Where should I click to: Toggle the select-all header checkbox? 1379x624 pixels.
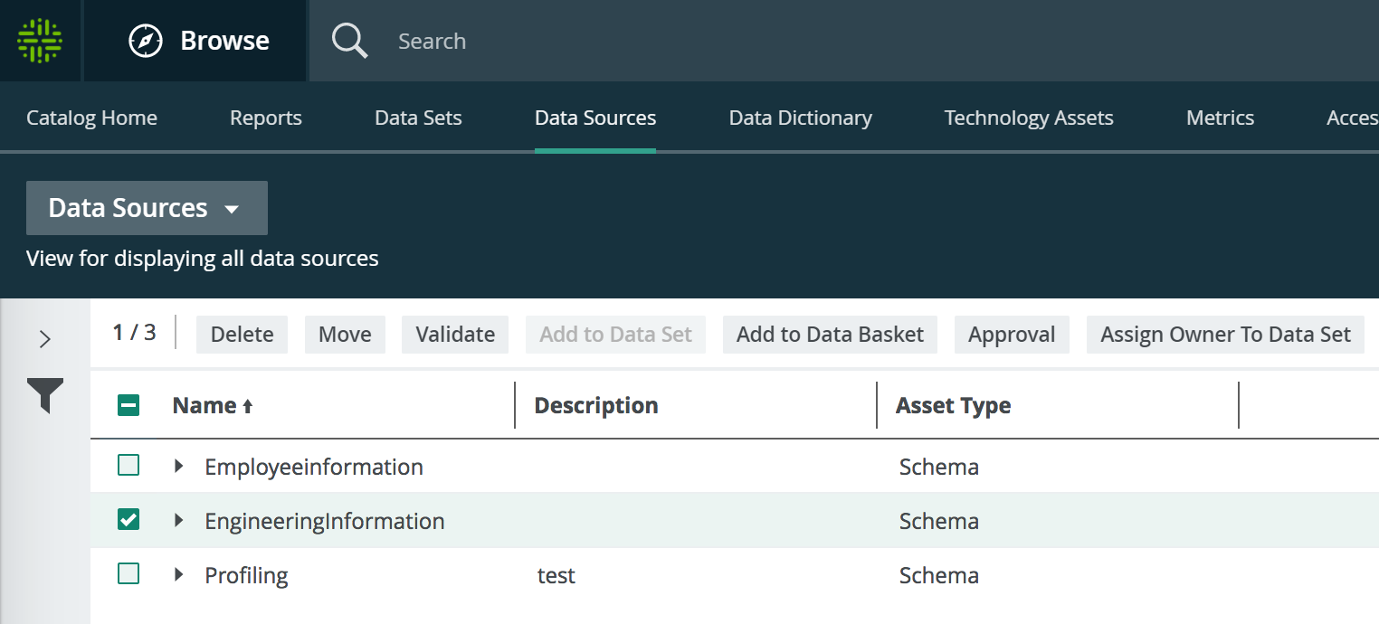click(128, 404)
